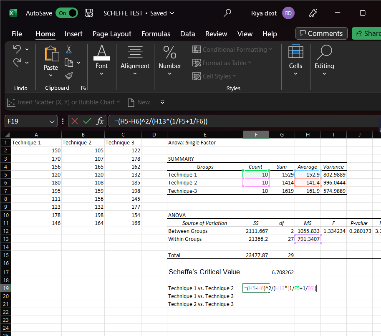
Task: Click the Comments button
Action: 321,34
